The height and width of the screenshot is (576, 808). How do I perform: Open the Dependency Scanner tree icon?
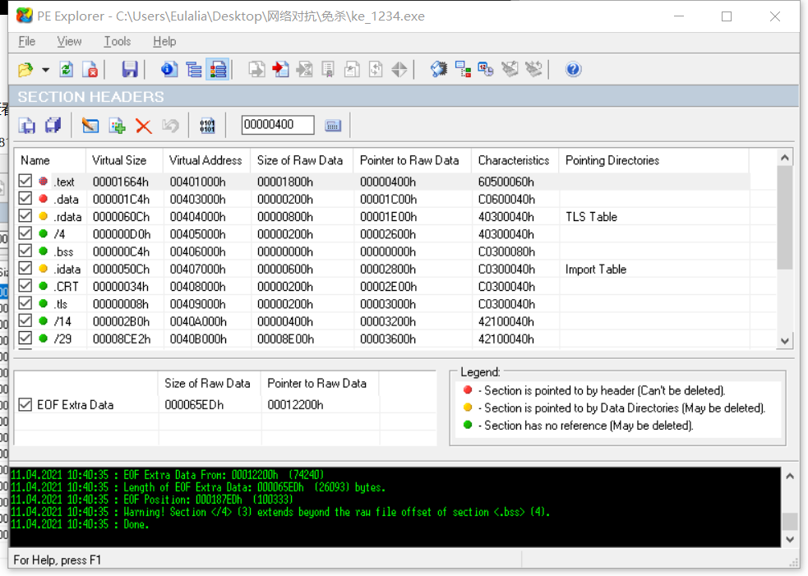pyautogui.click(x=463, y=70)
